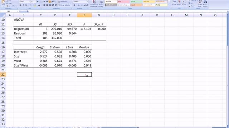This screenshot has width=229, height=128.
Task: Align text to the left
Action: click(44, 5)
